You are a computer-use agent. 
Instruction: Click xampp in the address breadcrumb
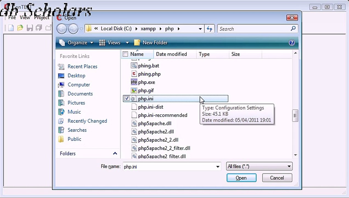pyautogui.click(x=148, y=29)
